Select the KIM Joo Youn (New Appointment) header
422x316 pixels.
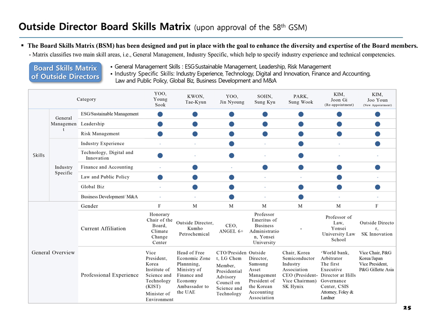coord(377,99)
